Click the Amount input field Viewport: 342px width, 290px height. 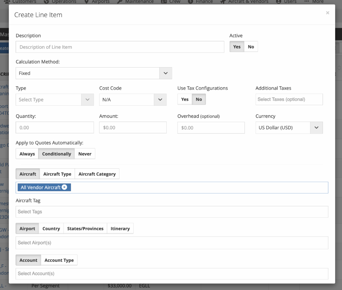click(x=133, y=128)
